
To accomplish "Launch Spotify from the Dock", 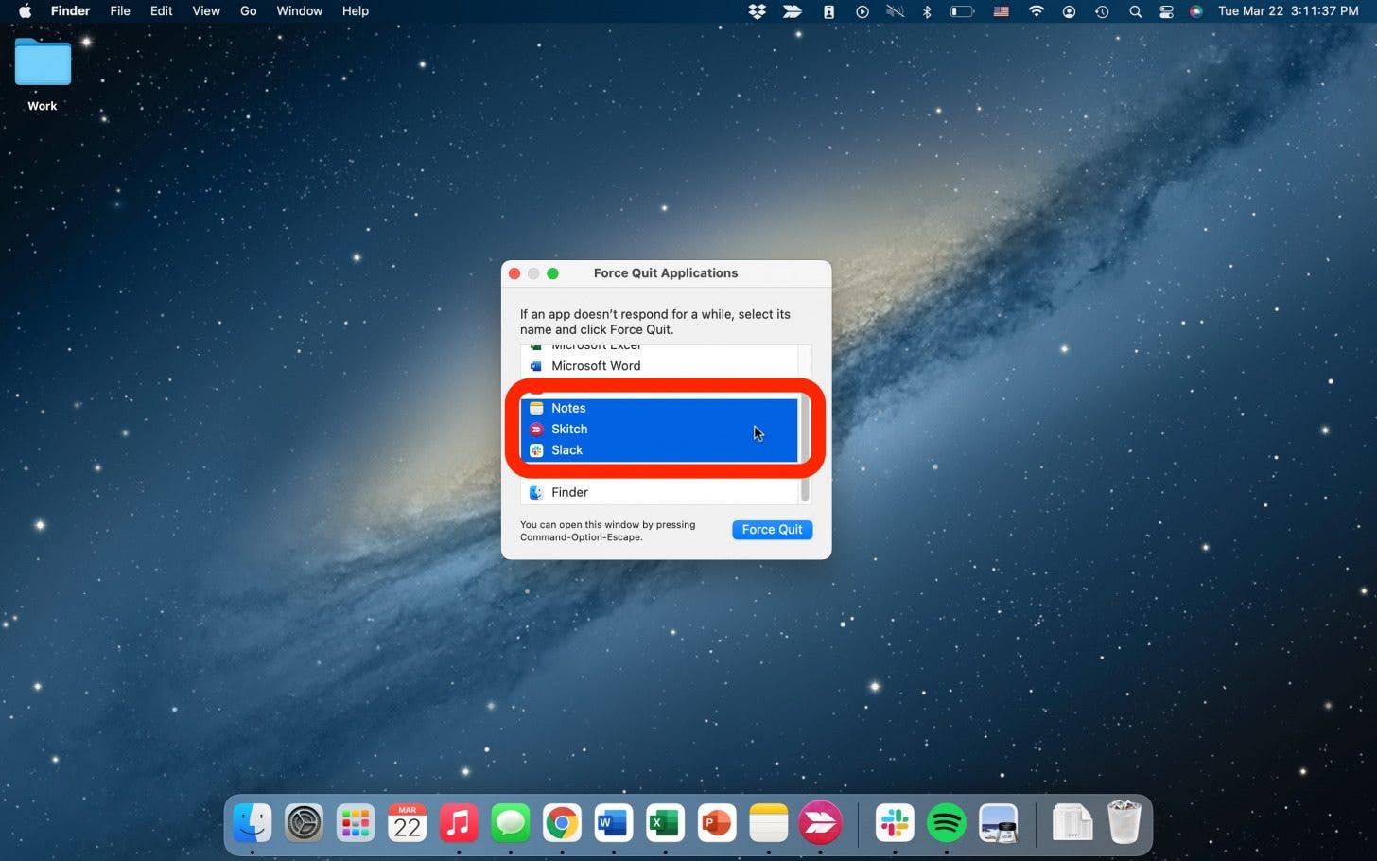I will tap(946, 823).
